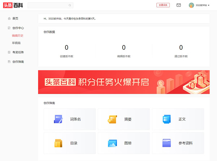The image size is (217, 161).
Task: Click the 编辑版本数 label
Action: pyautogui.click(x=124, y=56)
